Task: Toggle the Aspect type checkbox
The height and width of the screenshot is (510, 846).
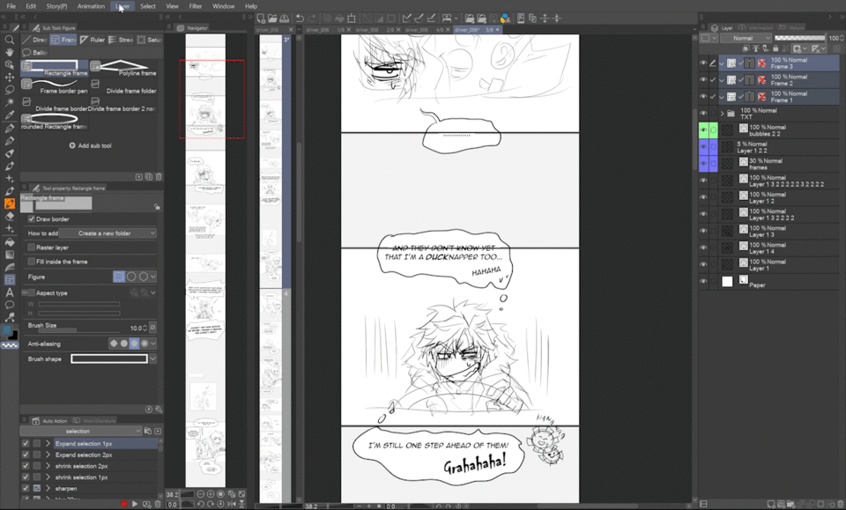Action: coord(32,292)
